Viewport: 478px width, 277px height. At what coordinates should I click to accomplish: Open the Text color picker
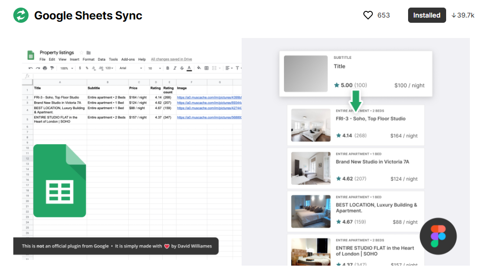189,68
